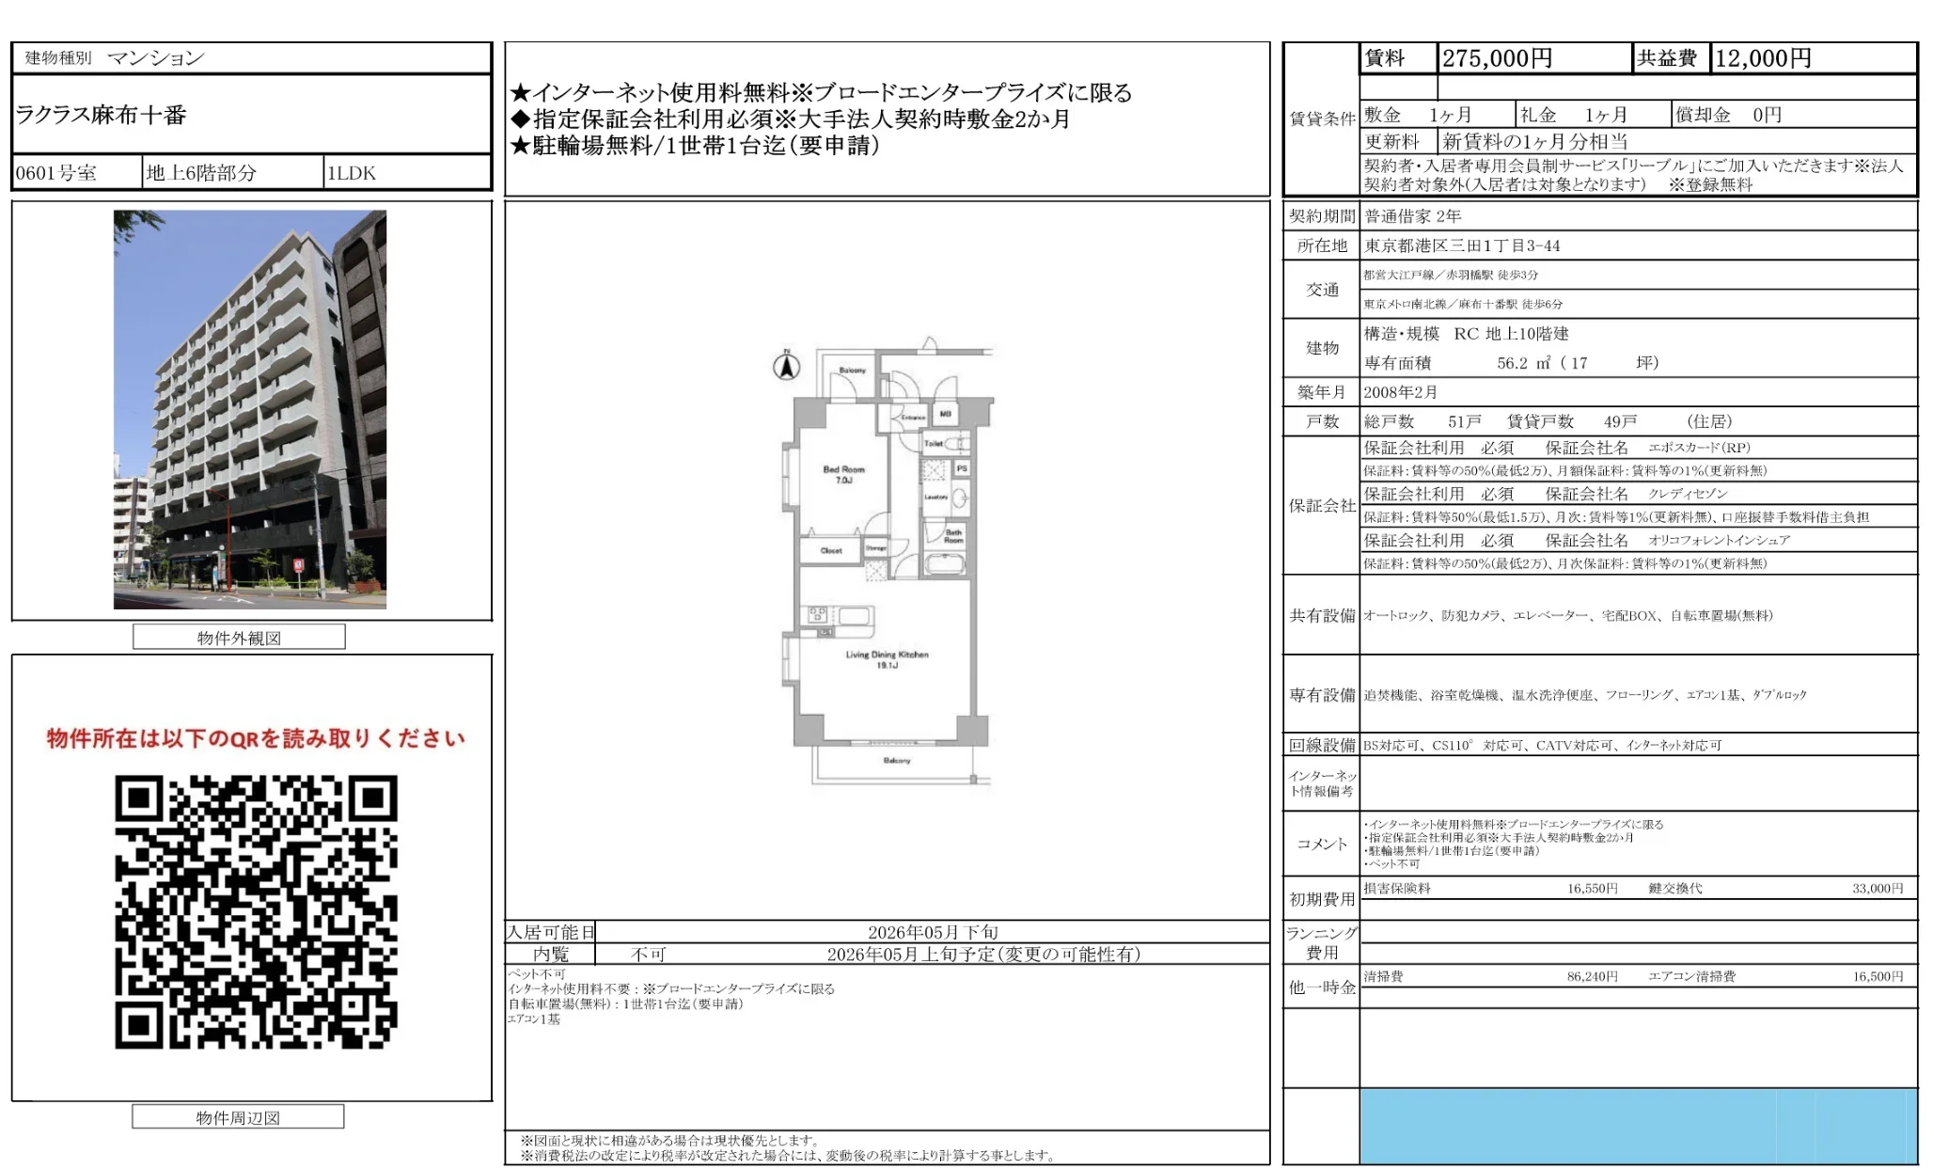Viewport: 1933px width, 1169px height.
Task: Click the disclaimer about 消費税法の改定
Action: point(788,1155)
